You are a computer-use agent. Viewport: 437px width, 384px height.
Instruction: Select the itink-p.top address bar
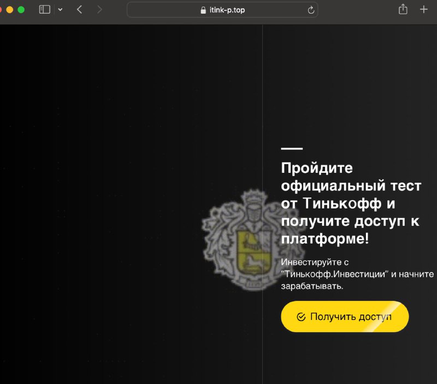pyautogui.click(x=222, y=10)
